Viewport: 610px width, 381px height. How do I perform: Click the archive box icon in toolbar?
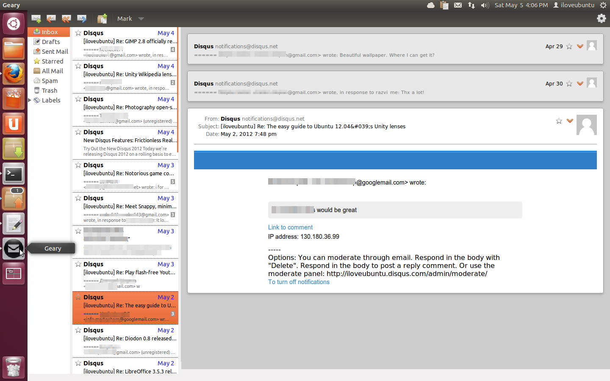pos(102,19)
